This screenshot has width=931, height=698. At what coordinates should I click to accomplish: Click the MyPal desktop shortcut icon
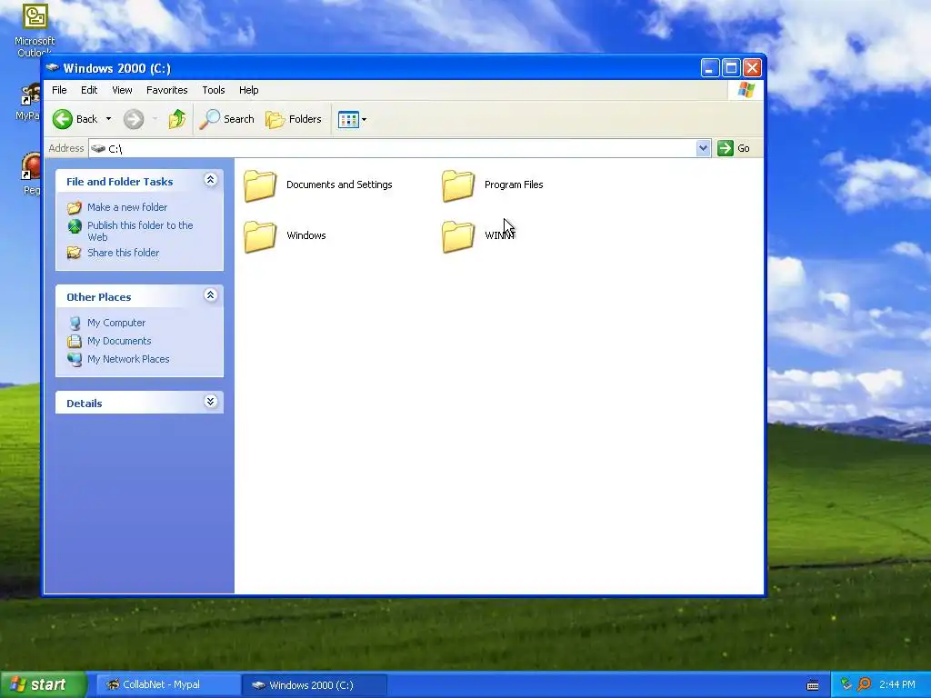click(31, 95)
